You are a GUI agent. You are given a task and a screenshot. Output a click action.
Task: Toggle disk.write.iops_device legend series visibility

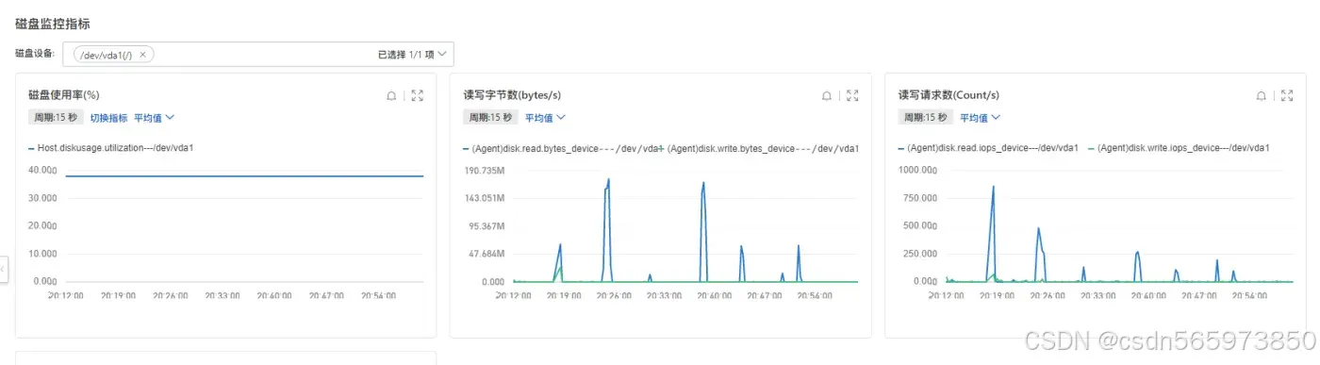click(x=1178, y=148)
